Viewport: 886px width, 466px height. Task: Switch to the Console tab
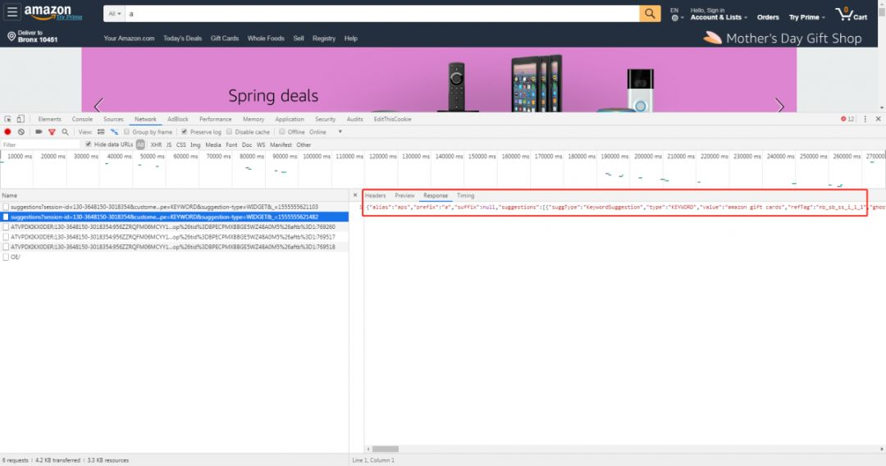tap(82, 119)
